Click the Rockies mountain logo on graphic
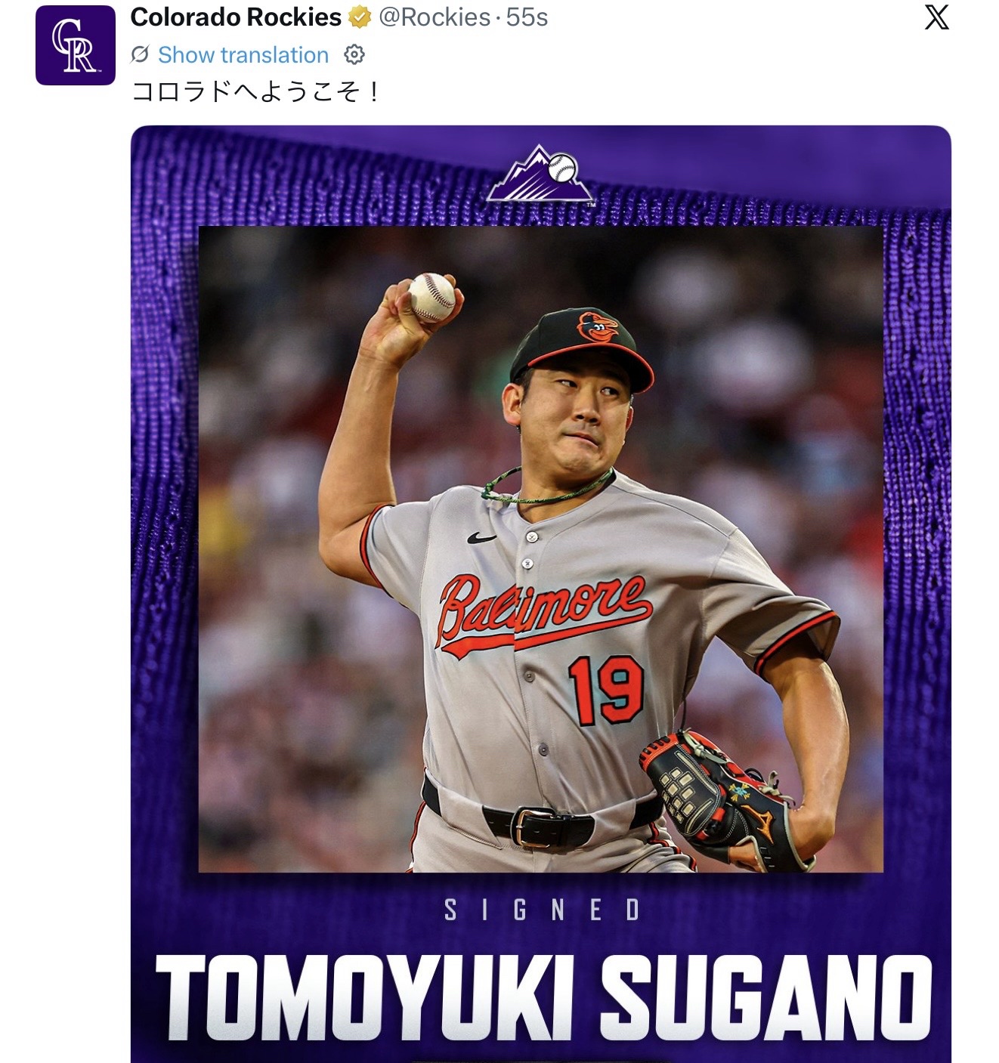This screenshot has height=1063, width=999. (x=540, y=174)
